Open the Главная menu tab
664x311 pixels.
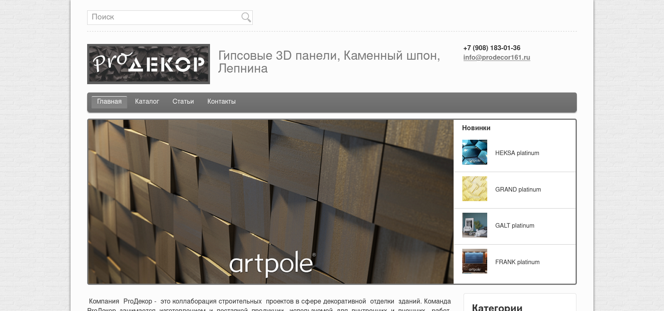pos(109,102)
